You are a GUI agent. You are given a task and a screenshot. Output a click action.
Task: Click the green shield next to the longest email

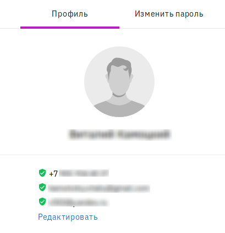coord(42,187)
